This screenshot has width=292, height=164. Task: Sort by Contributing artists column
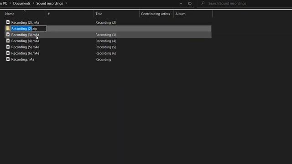click(155, 14)
